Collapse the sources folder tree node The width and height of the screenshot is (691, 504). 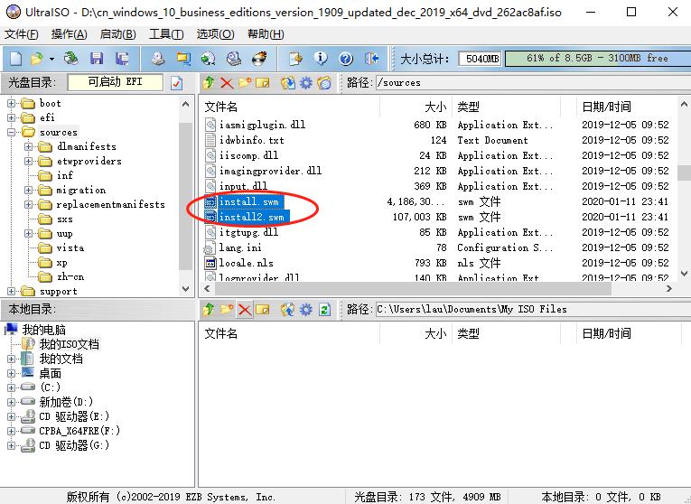tap(11, 132)
